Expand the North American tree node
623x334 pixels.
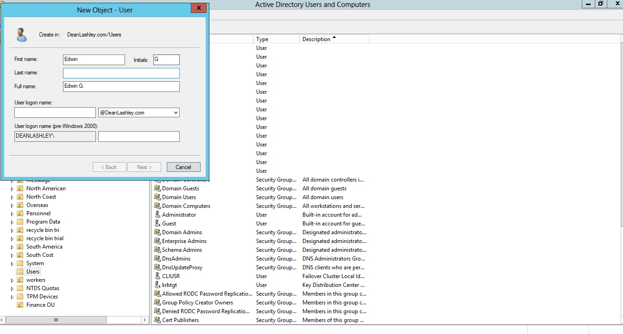(13, 189)
